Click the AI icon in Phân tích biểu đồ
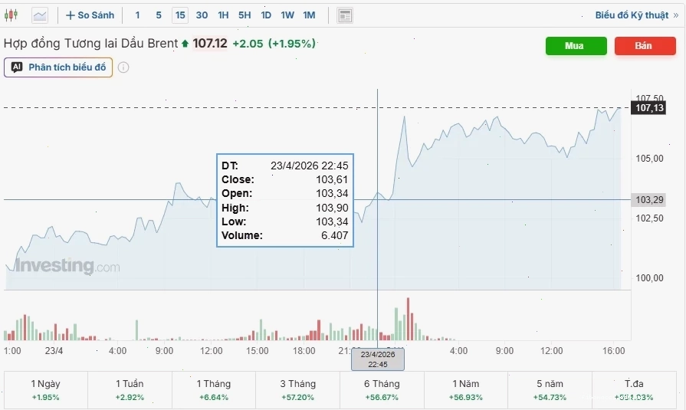This screenshot has width=686, height=410. coord(17,67)
